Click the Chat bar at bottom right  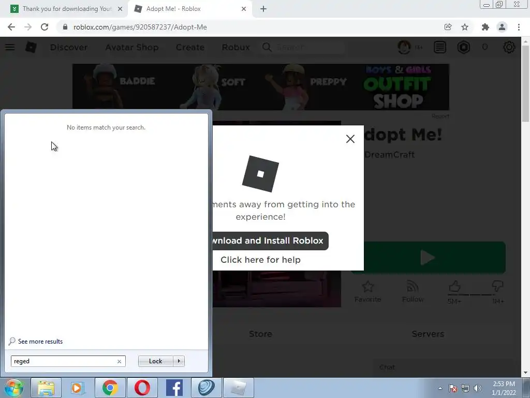443,367
